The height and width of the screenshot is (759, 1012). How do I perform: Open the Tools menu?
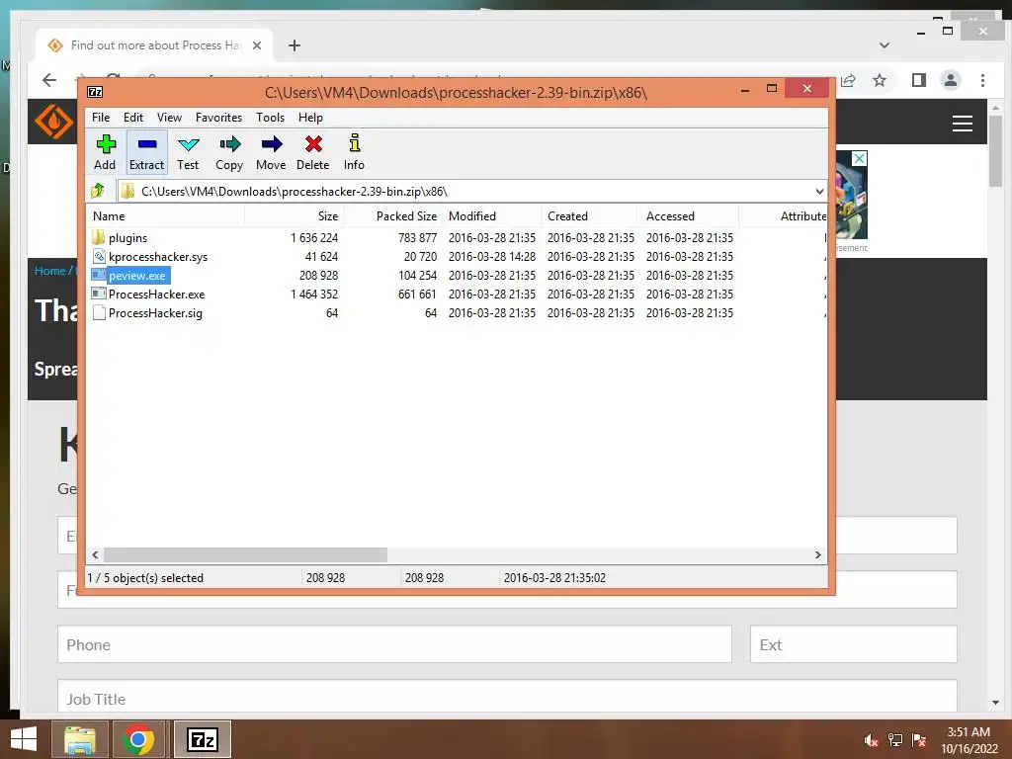coord(271,118)
